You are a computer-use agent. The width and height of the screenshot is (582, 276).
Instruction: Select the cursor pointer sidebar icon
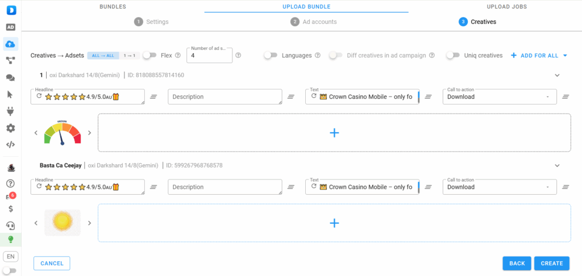(10, 95)
